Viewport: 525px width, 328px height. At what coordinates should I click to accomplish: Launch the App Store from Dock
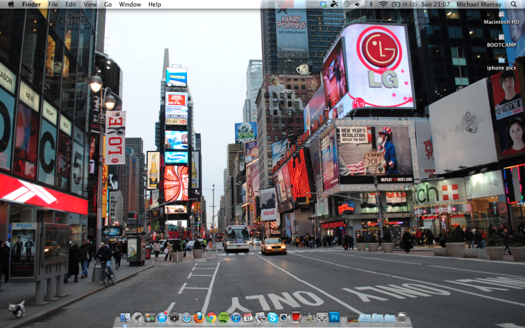click(x=162, y=317)
